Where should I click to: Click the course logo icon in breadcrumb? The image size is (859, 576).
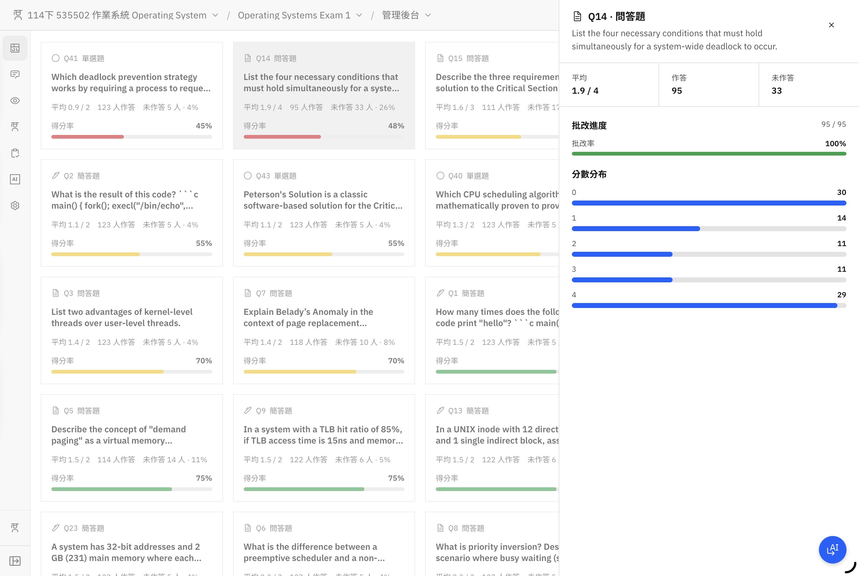coord(18,15)
